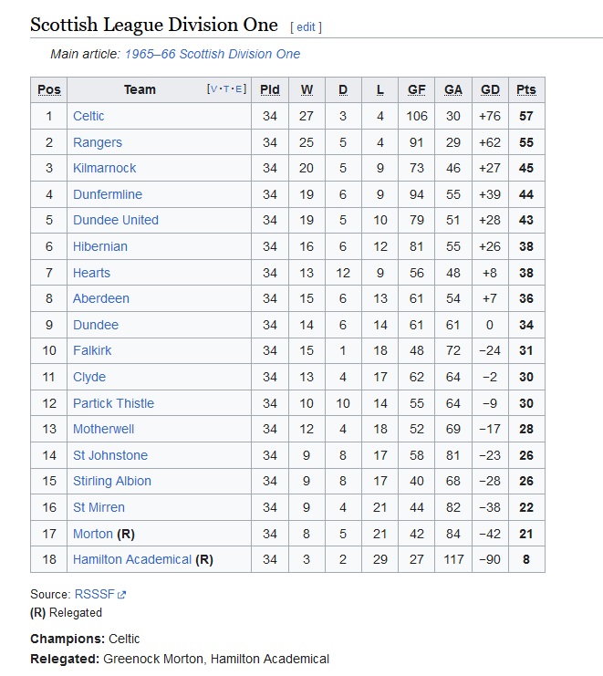Open the Rangers team page
This screenshot has width=603, height=676.
pyautogui.click(x=98, y=142)
